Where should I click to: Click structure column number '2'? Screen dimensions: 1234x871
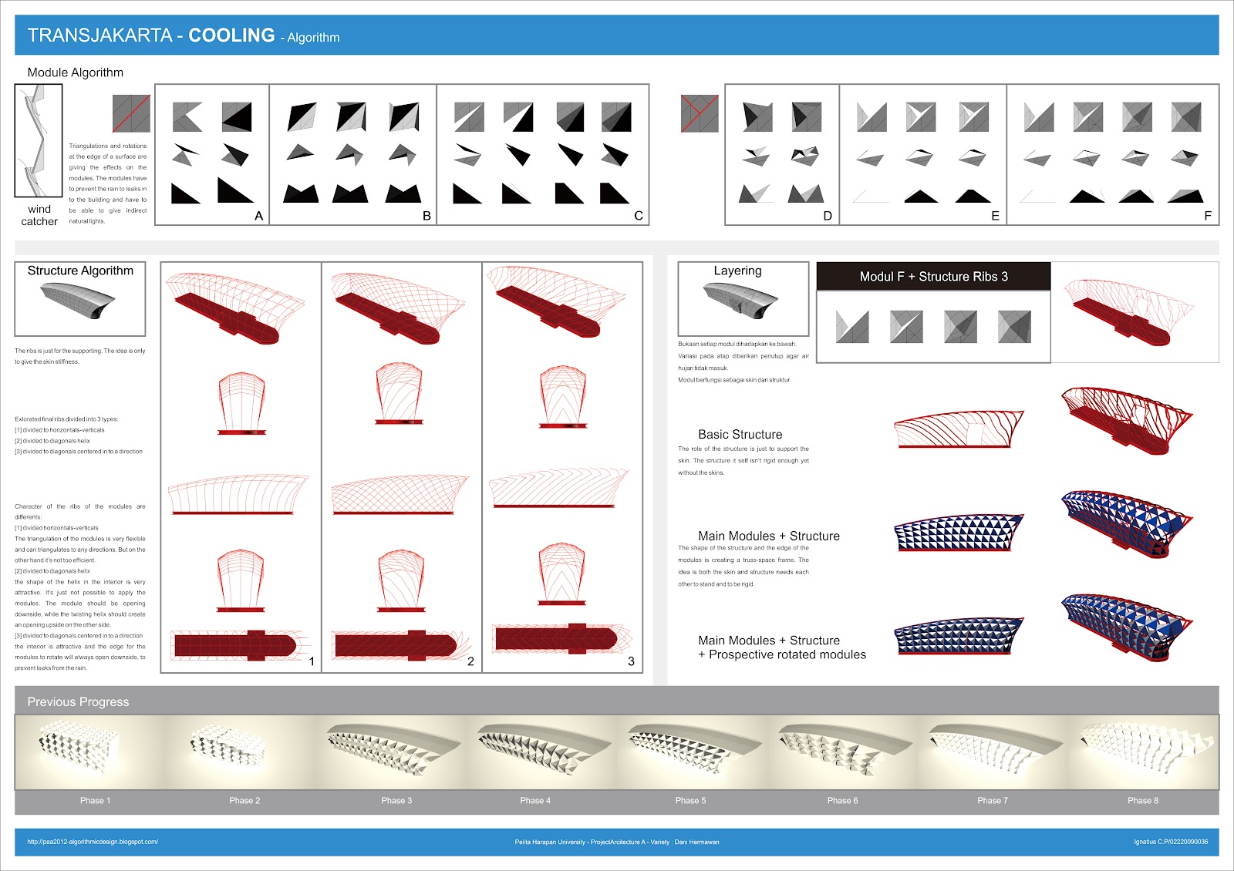point(470,661)
